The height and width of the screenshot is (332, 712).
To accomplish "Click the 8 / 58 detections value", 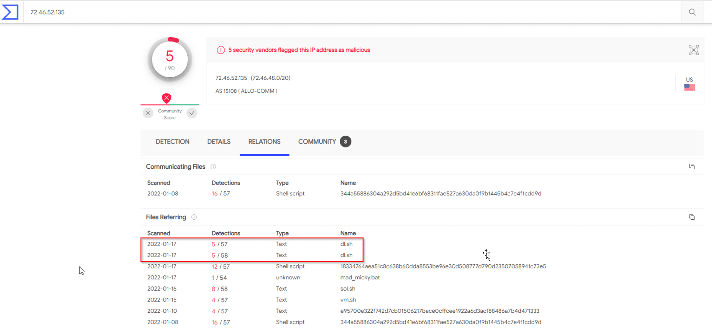I will point(220,289).
